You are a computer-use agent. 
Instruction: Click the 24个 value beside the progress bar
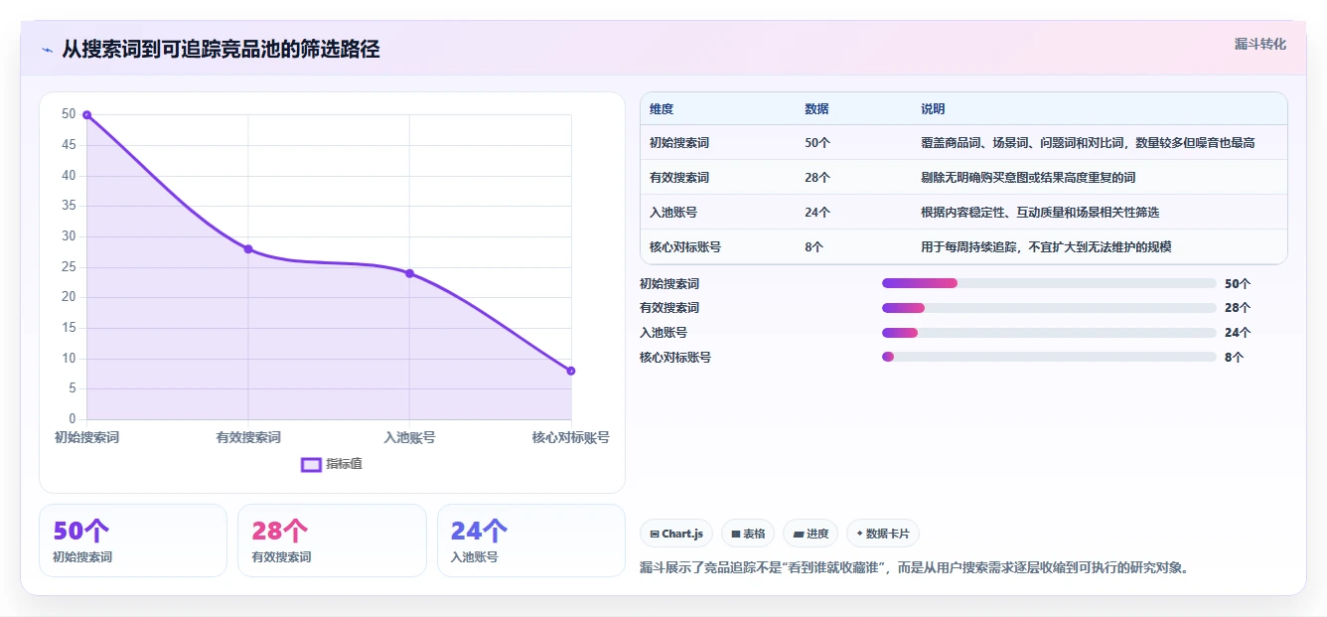tap(1238, 333)
